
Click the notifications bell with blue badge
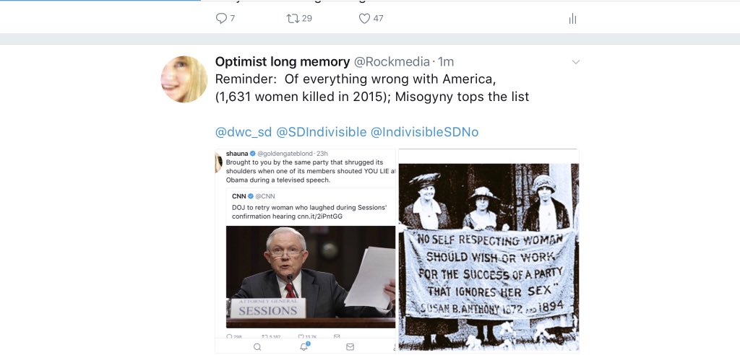coord(304,346)
